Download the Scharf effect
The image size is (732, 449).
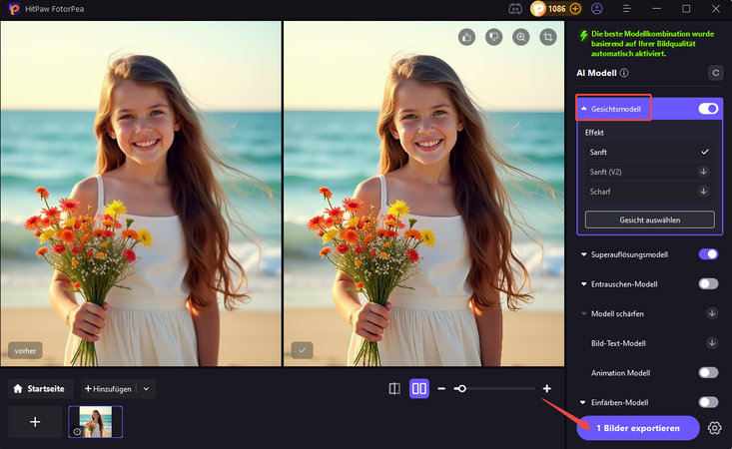pos(703,192)
